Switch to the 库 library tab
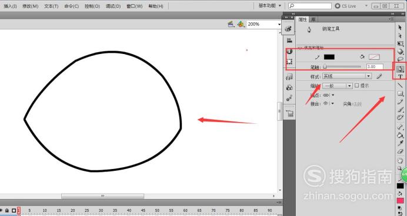407x216 pixels. [x=313, y=19]
